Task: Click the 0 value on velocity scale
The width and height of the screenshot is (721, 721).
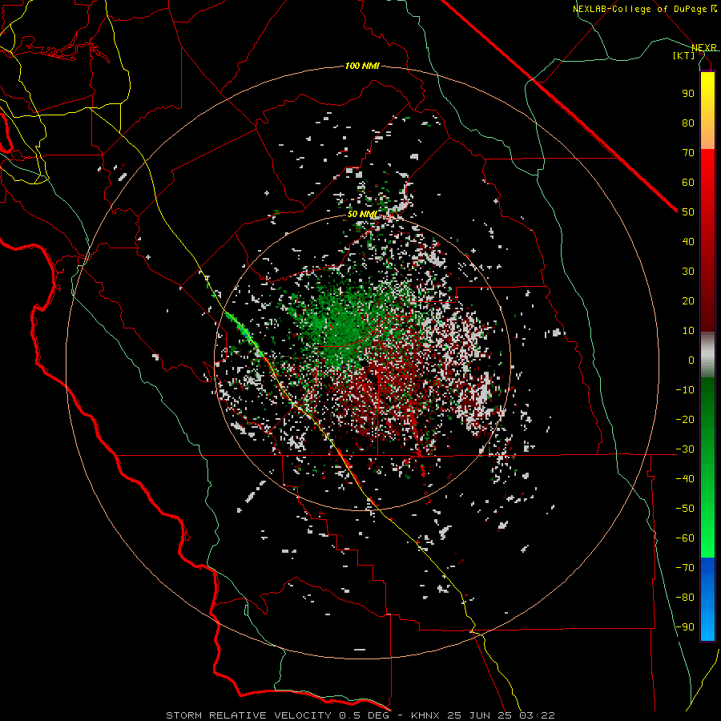Action: pyautogui.click(x=691, y=360)
